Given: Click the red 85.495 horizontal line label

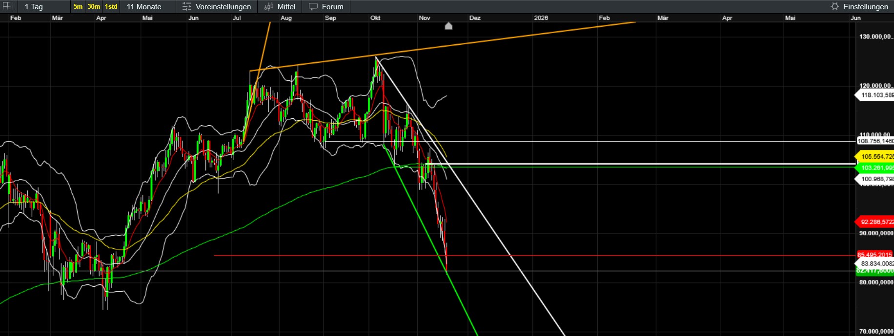Looking at the screenshot, I should 875,255.
